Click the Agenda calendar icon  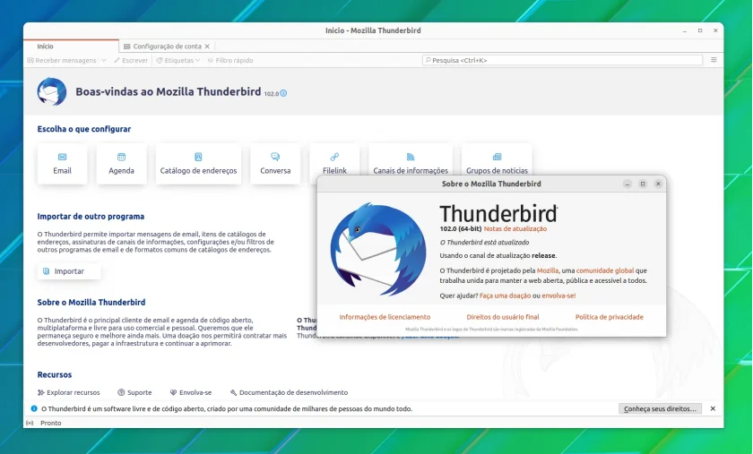pyautogui.click(x=122, y=157)
